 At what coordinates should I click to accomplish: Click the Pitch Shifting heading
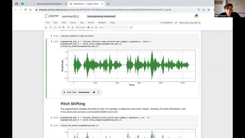(x=73, y=104)
